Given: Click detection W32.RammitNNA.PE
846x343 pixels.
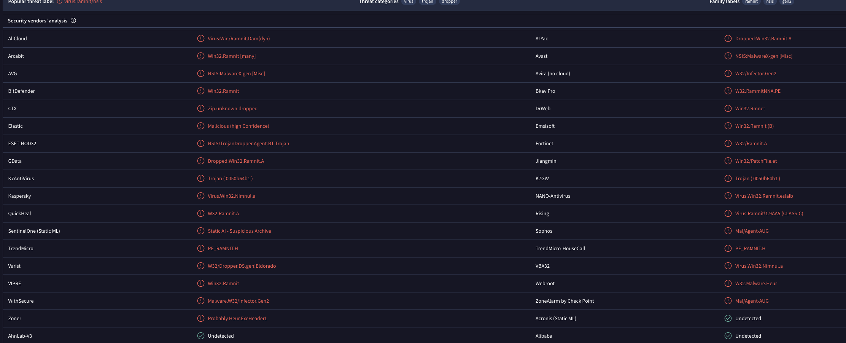Looking at the screenshot, I should (x=758, y=91).
